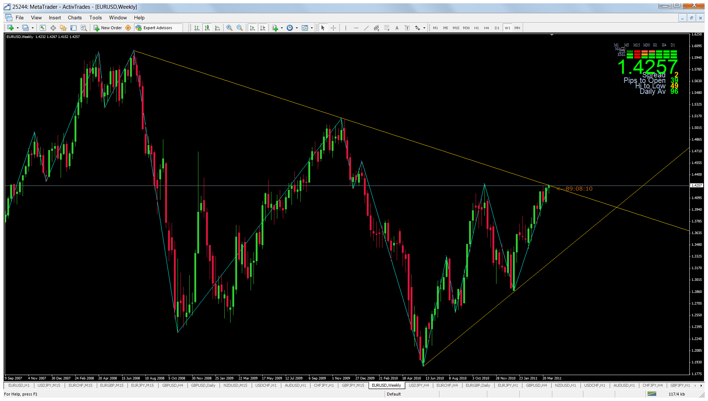The height and width of the screenshot is (401, 708).
Task: Select the Fibonacci retracement tool
Action: [387, 28]
